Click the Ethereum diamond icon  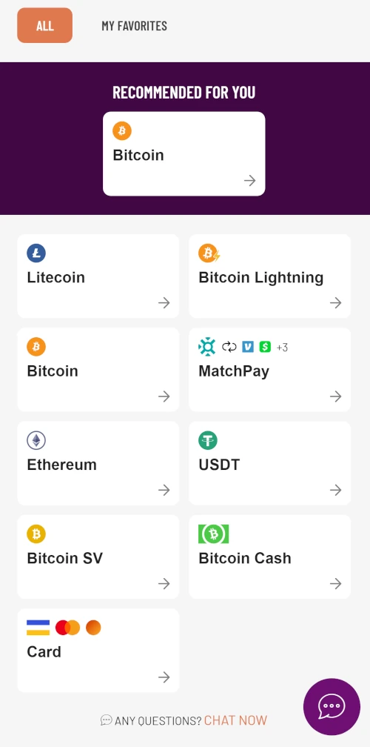point(36,441)
